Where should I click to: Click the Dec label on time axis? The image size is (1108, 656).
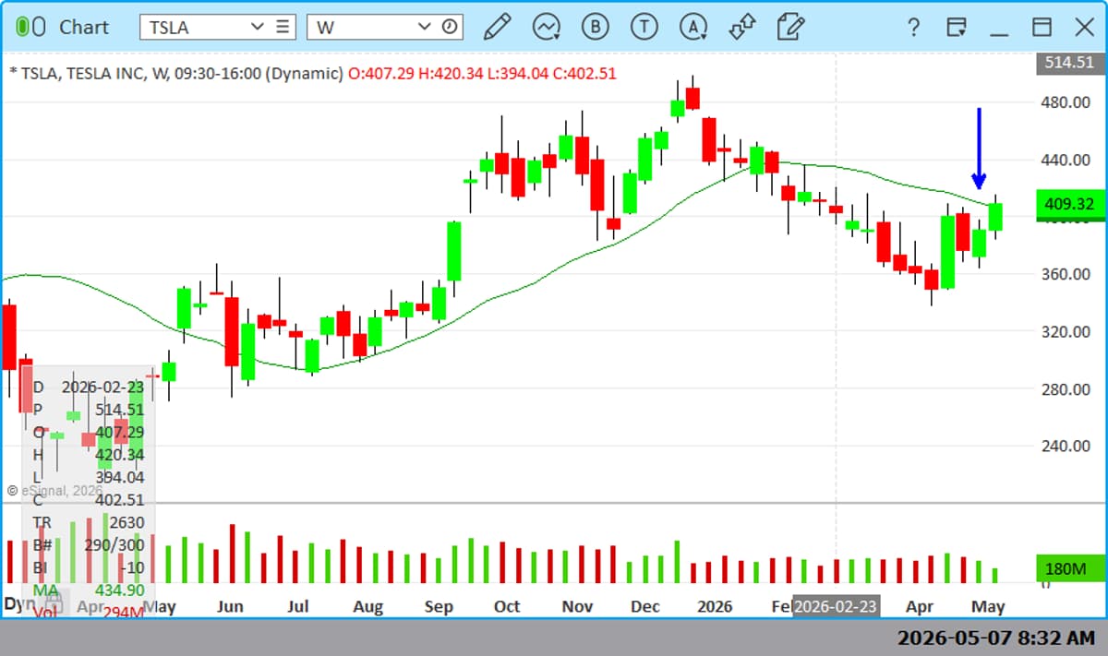(645, 606)
